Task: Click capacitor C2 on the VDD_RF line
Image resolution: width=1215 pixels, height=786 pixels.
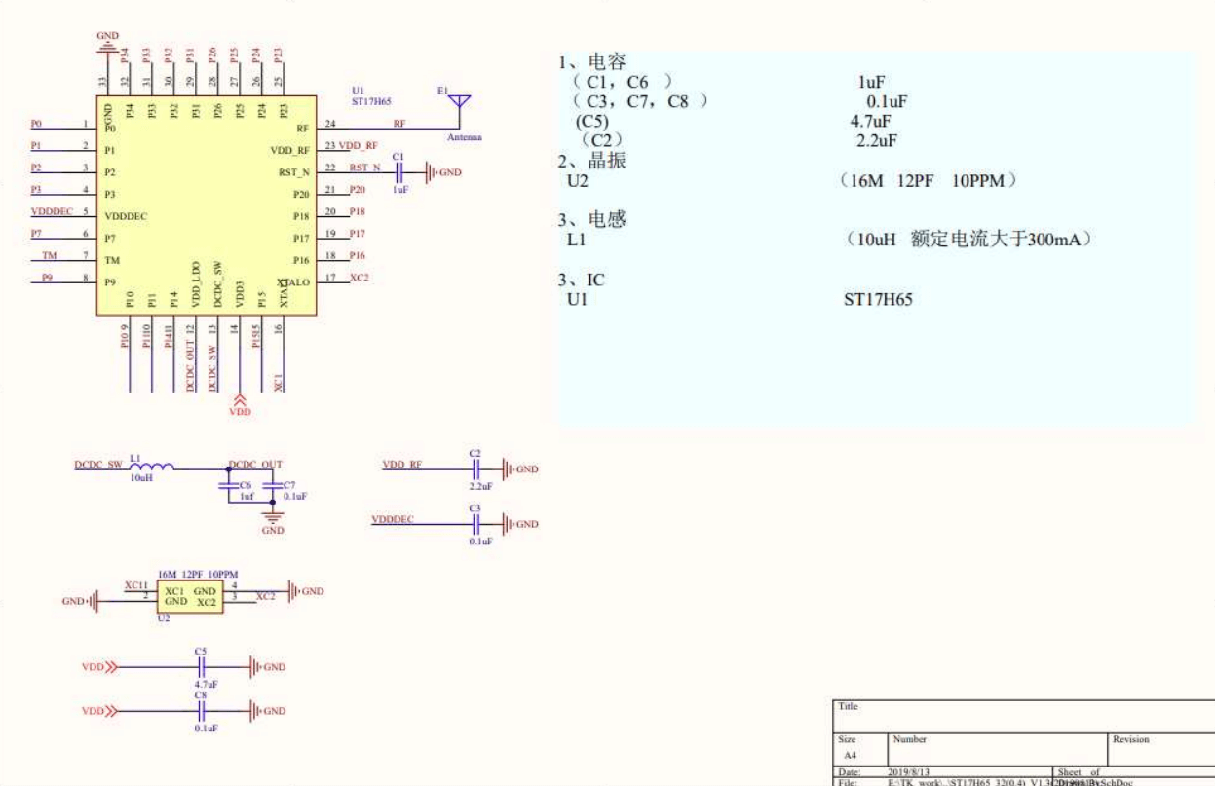Action: point(475,468)
